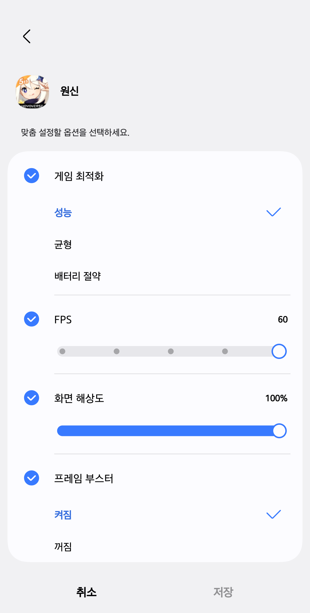310x613 pixels.
Task: Uncheck the 게임 최적화 checkbox
Action: pyautogui.click(x=32, y=176)
